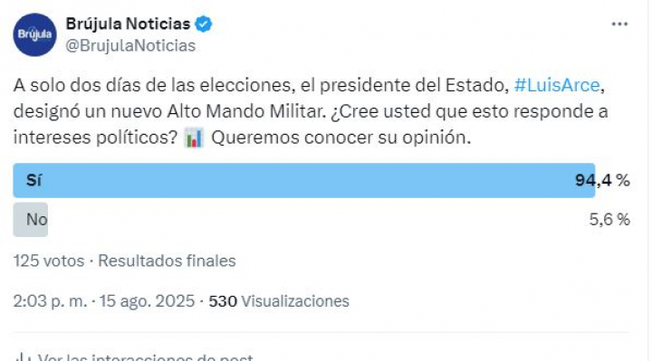
Task: Follow the #LuisArce hashtag
Action: [x=557, y=85]
